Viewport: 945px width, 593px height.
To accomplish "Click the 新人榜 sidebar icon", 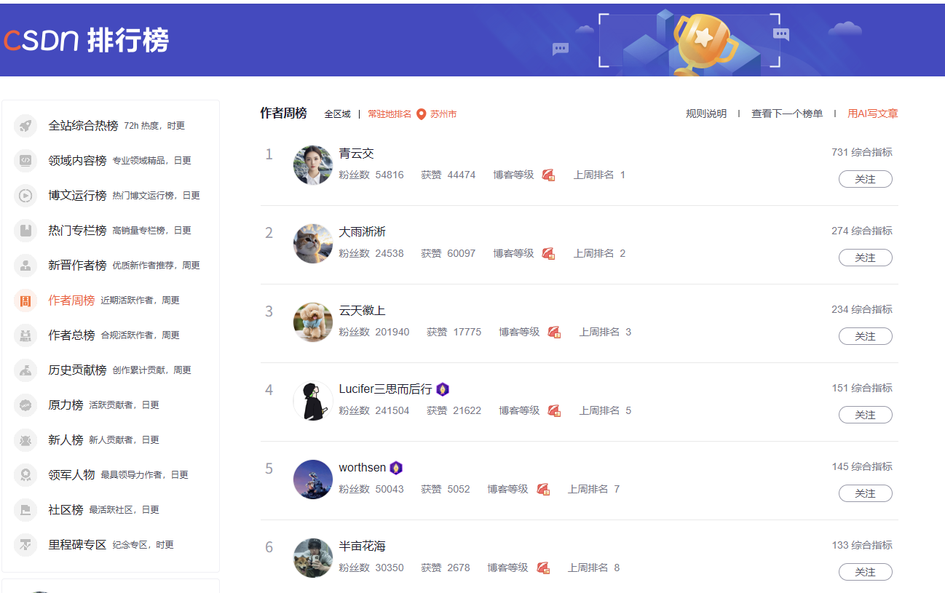I will pos(25,440).
